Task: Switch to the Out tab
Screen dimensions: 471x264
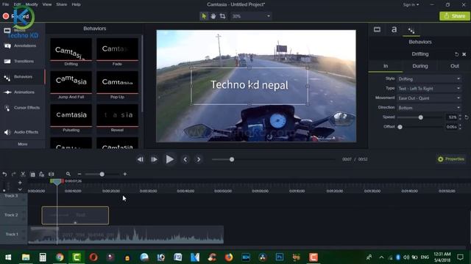Action: tap(455, 66)
